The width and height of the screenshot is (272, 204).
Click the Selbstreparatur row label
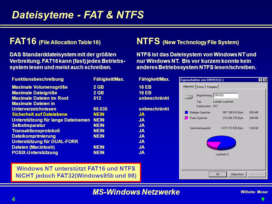(29, 125)
